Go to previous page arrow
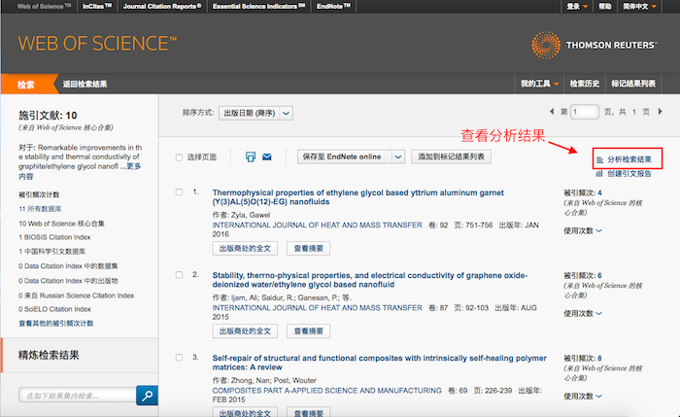Screen dimensions: 680x417 click(x=552, y=112)
